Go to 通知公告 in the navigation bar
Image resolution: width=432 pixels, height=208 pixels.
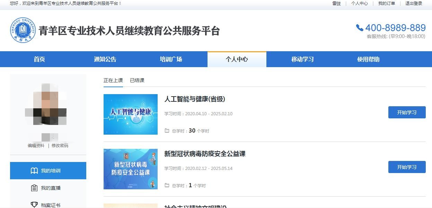tap(105, 59)
